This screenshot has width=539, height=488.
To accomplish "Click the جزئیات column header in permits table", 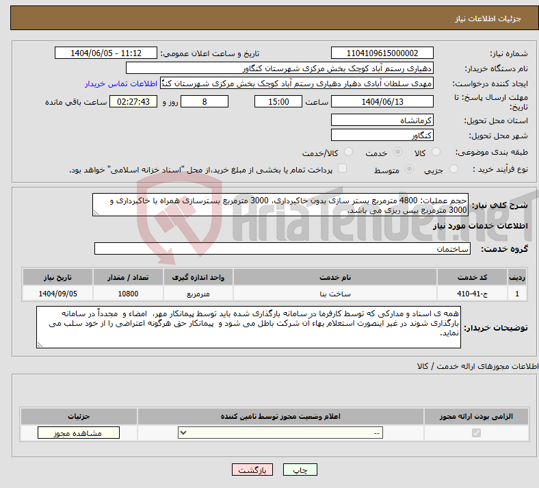I will click(x=79, y=416).
